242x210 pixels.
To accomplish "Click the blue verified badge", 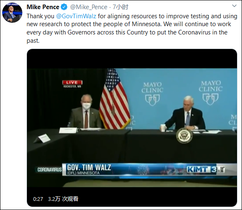I will (x=64, y=7).
